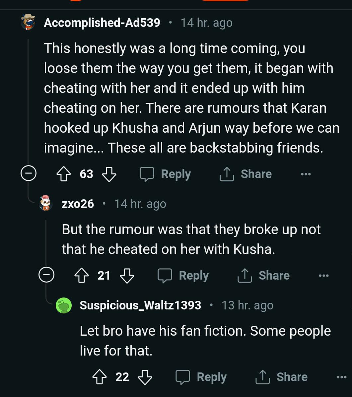The width and height of the screenshot is (352, 397).
Task: Upvote Suspicious_Waltz1393's comment
Action: [x=100, y=377]
